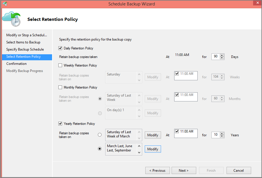Disable the Daily Retention Policy checkbox

(60, 48)
